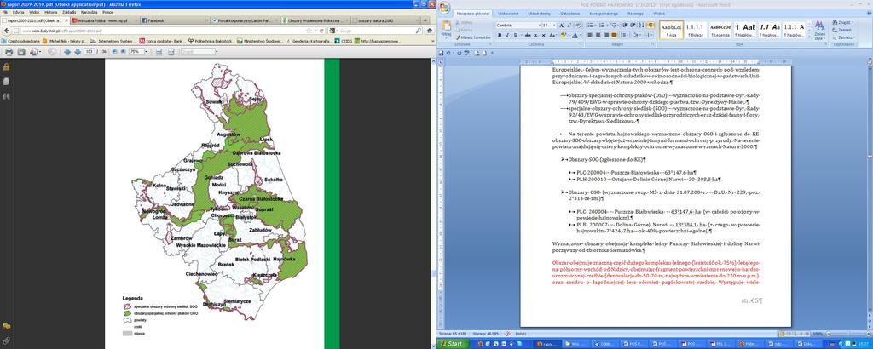The image size is (873, 349).
Task: Save a copy of the PDF
Action: (x=21, y=52)
